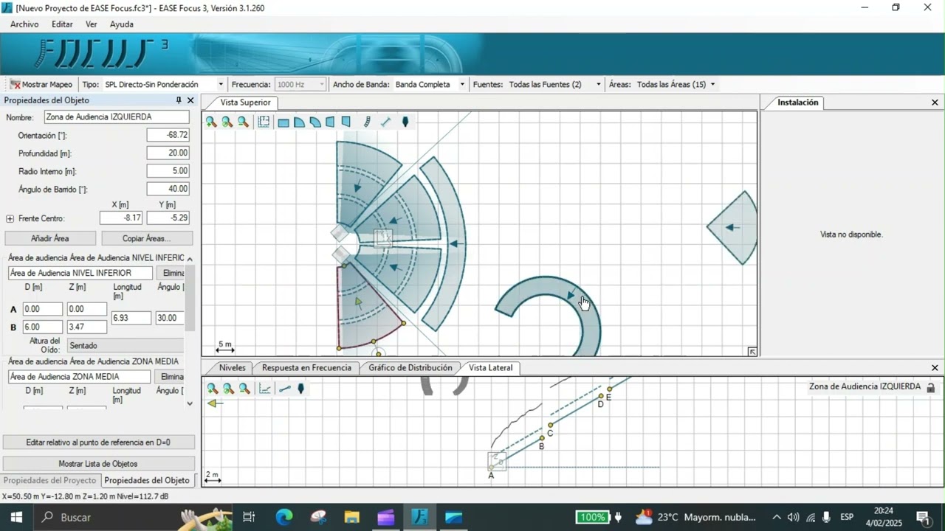Click the lock icon beside Zona de Audiencia IZQUIERDA

tap(930, 387)
